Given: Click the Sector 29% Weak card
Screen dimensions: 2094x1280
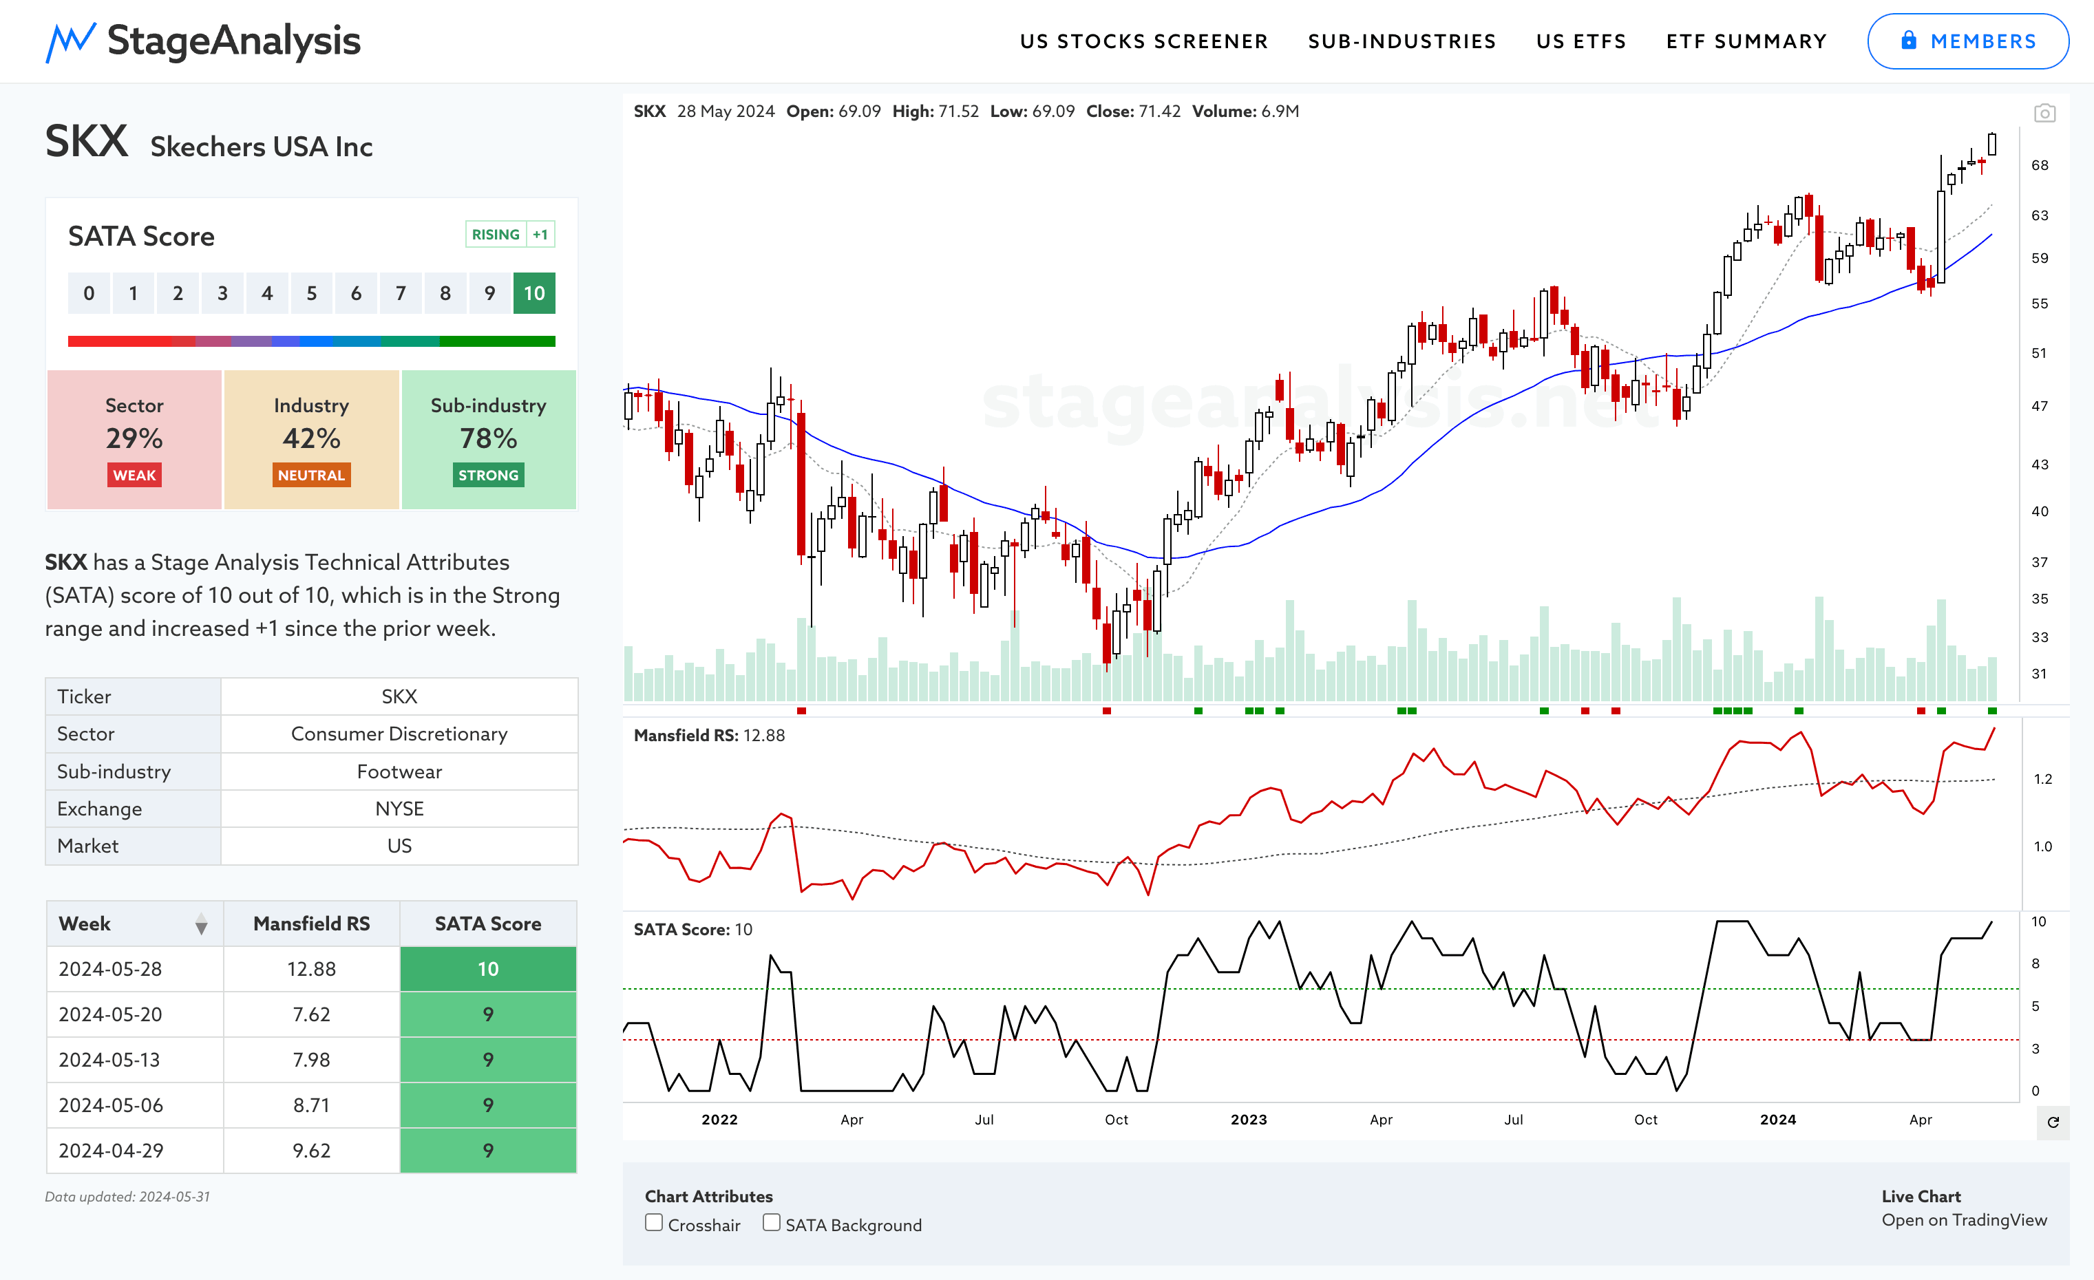Looking at the screenshot, I should point(134,439).
